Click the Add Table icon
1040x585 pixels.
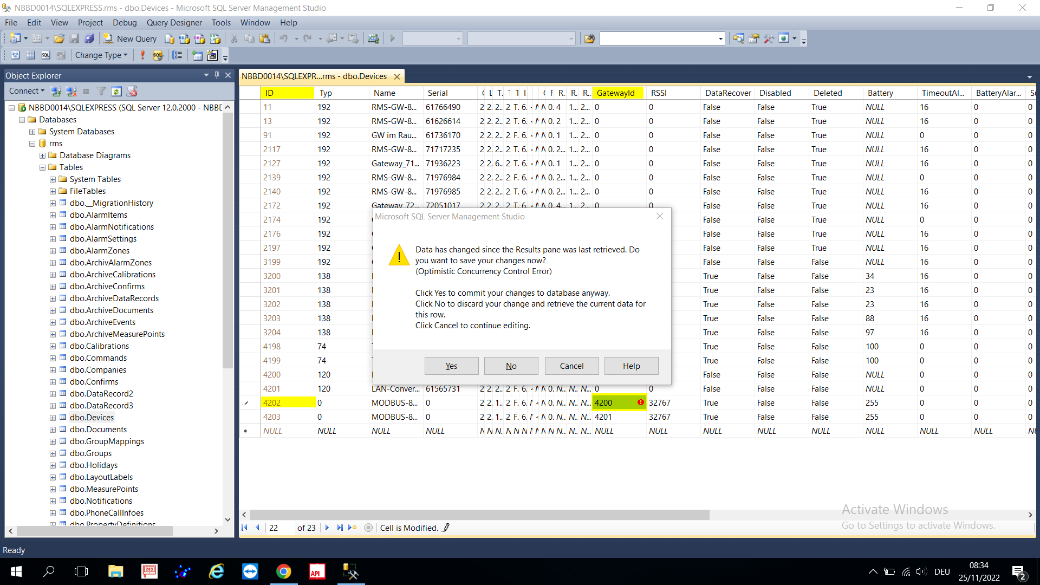(x=197, y=55)
